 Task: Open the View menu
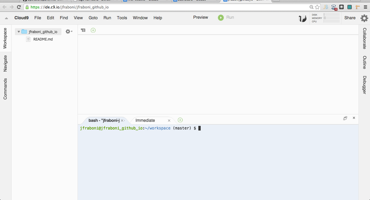(x=78, y=18)
